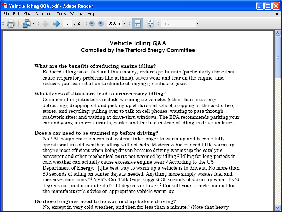The height and width of the screenshot is (212, 282).
Task: Click the Print icon in toolbar
Action: pos(11,24)
